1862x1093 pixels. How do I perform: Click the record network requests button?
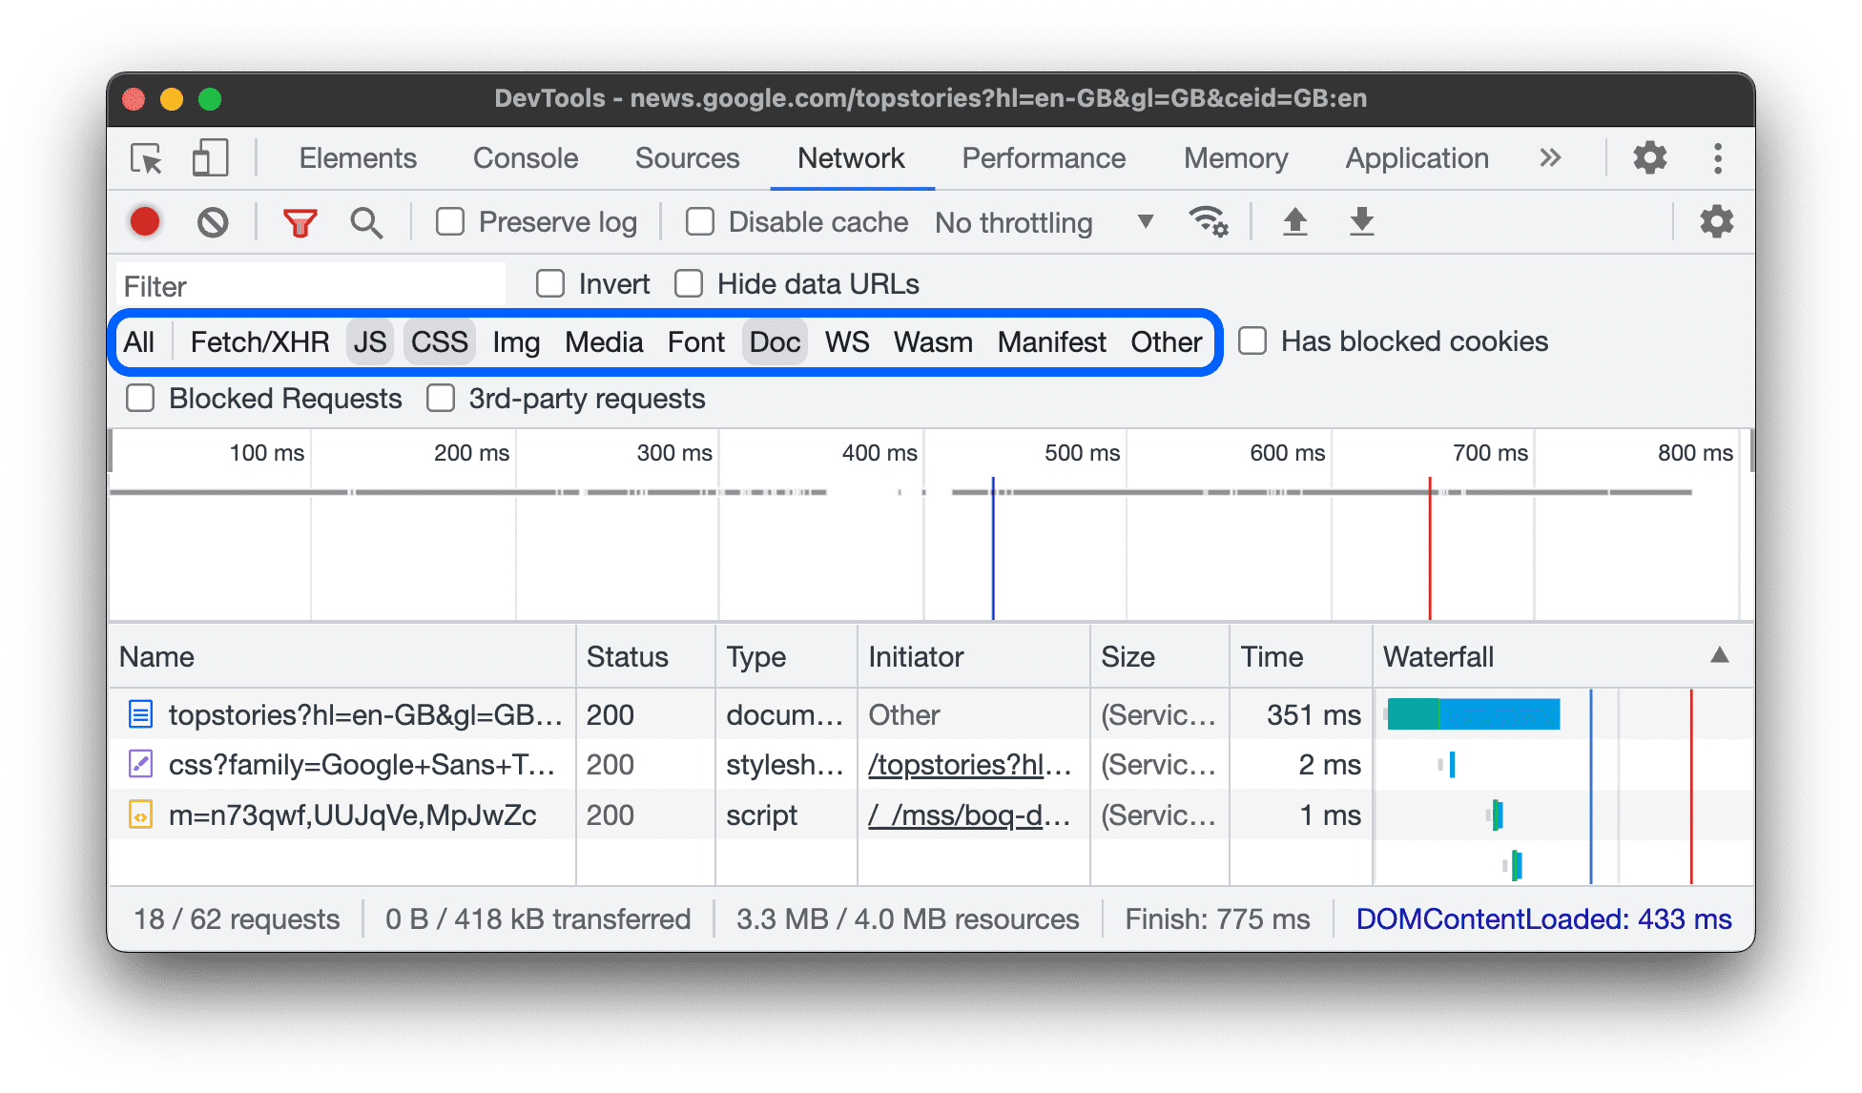pos(147,220)
